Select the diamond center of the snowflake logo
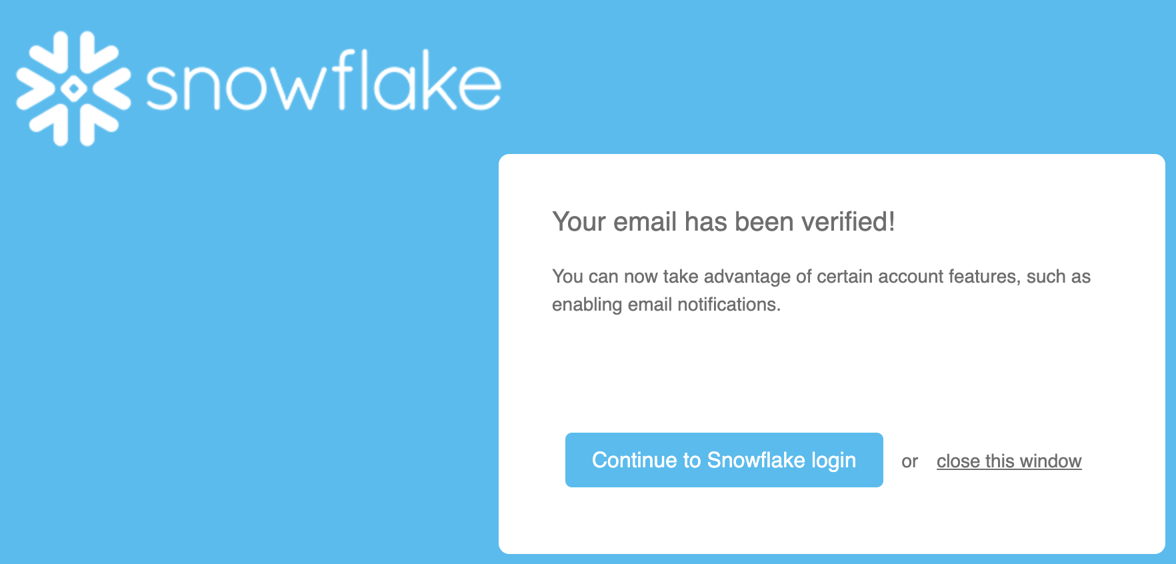 [x=73, y=87]
